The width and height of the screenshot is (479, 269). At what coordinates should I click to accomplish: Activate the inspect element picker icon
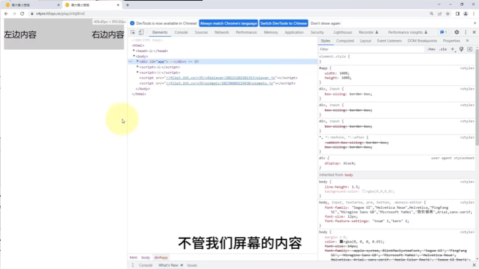pyautogui.click(x=133, y=33)
